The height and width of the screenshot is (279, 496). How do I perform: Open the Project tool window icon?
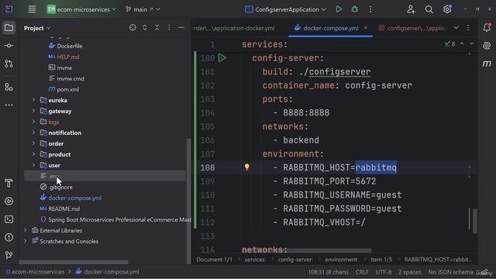pyautogui.click(x=9, y=28)
